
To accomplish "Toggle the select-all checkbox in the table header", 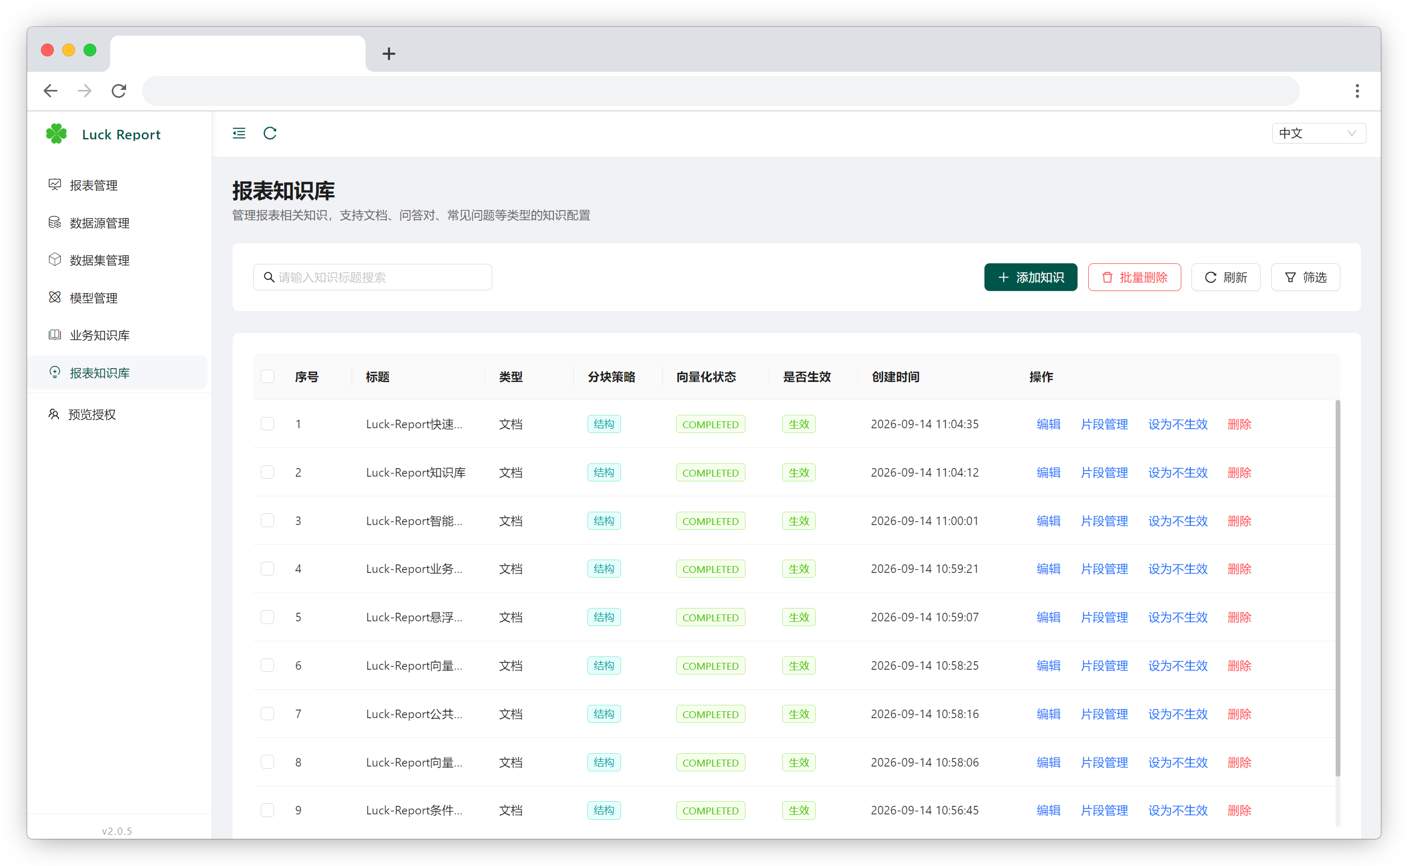I will coord(268,376).
